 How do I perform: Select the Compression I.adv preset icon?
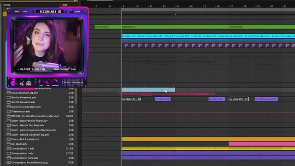[8, 153]
